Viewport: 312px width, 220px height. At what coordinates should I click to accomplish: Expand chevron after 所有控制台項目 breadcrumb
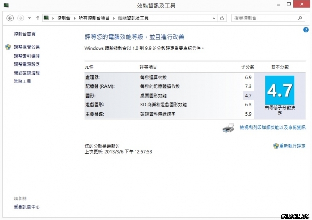pyautogui.click(x=114, y=18)
